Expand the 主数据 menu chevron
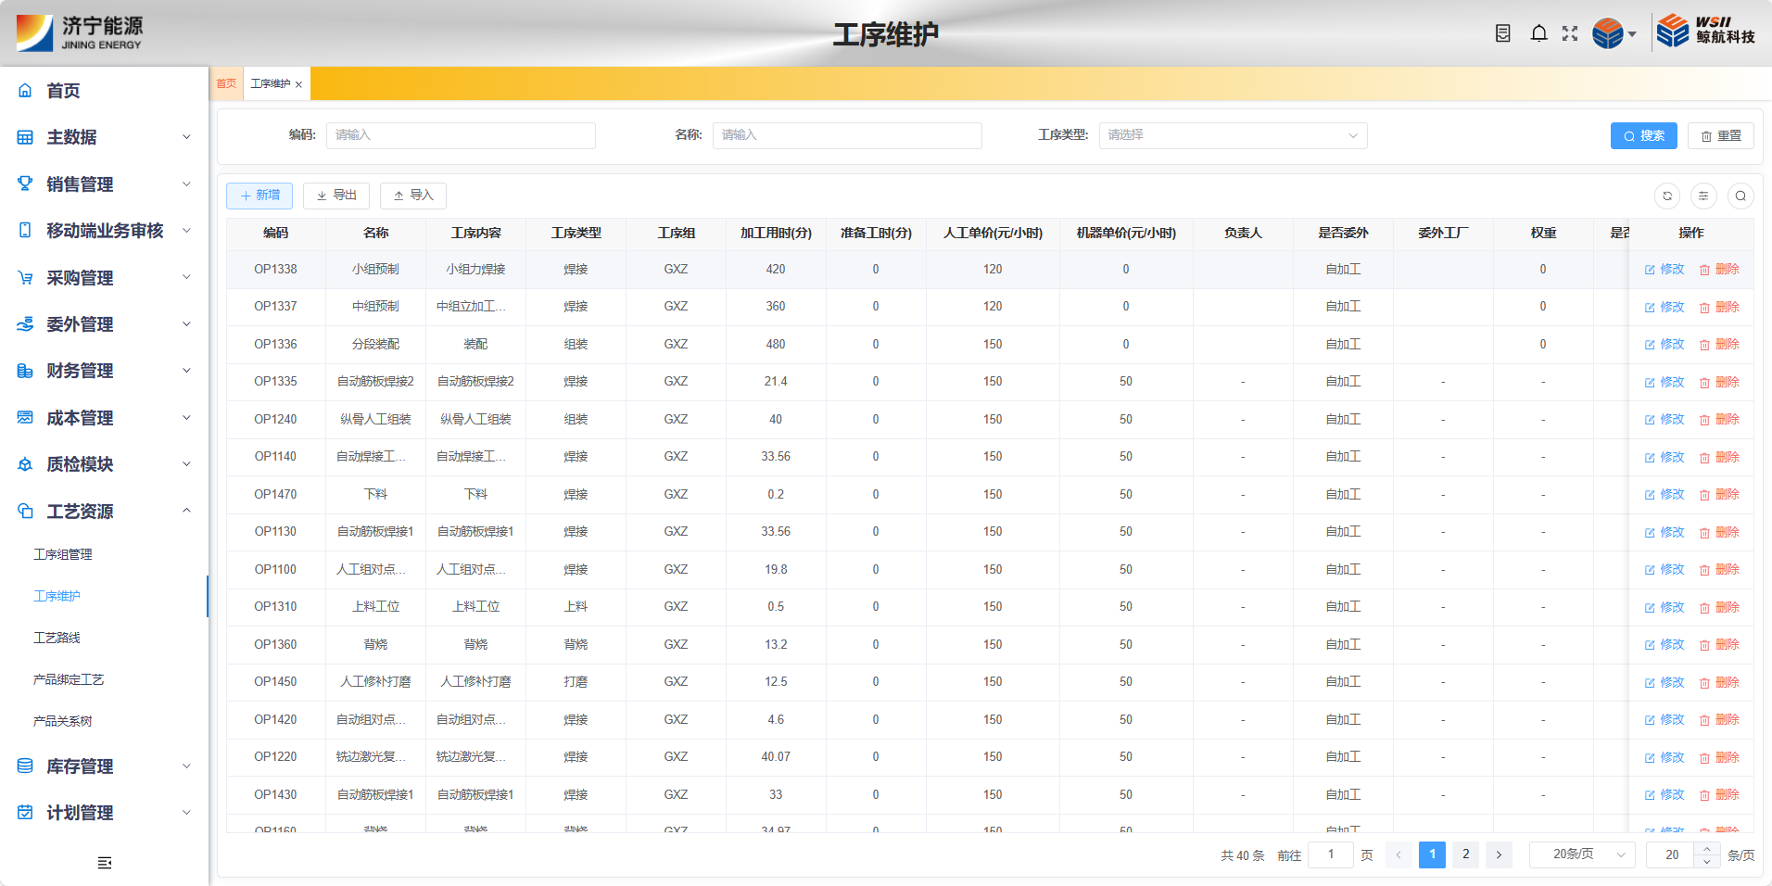The width and height of the screenshot is (1772, 886). pyautogui.click(x=186, y=137)
